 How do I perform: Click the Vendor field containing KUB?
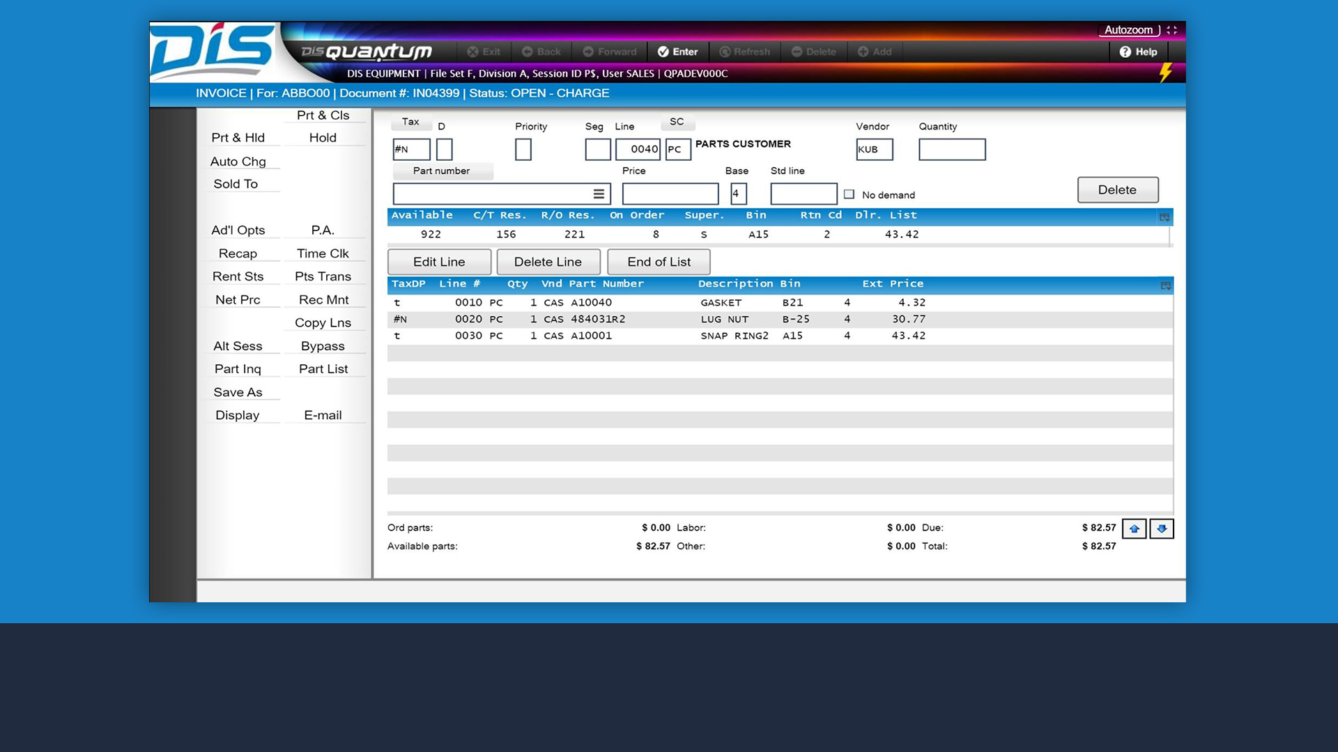click(x=875, y=149)
